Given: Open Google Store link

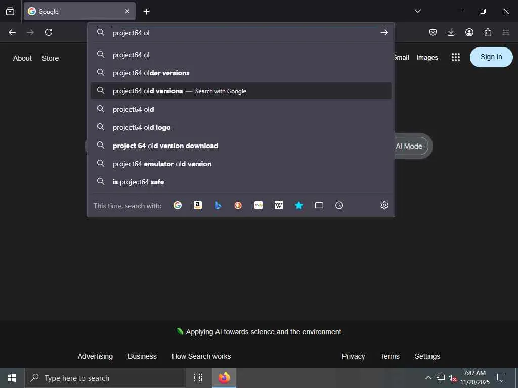Looking at the screenshot, I should (x=50, y=58).
